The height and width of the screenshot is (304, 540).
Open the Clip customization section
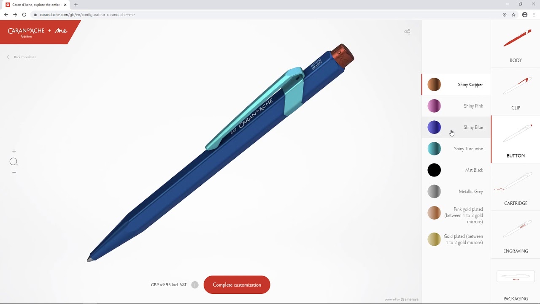[x=516, y=92]
